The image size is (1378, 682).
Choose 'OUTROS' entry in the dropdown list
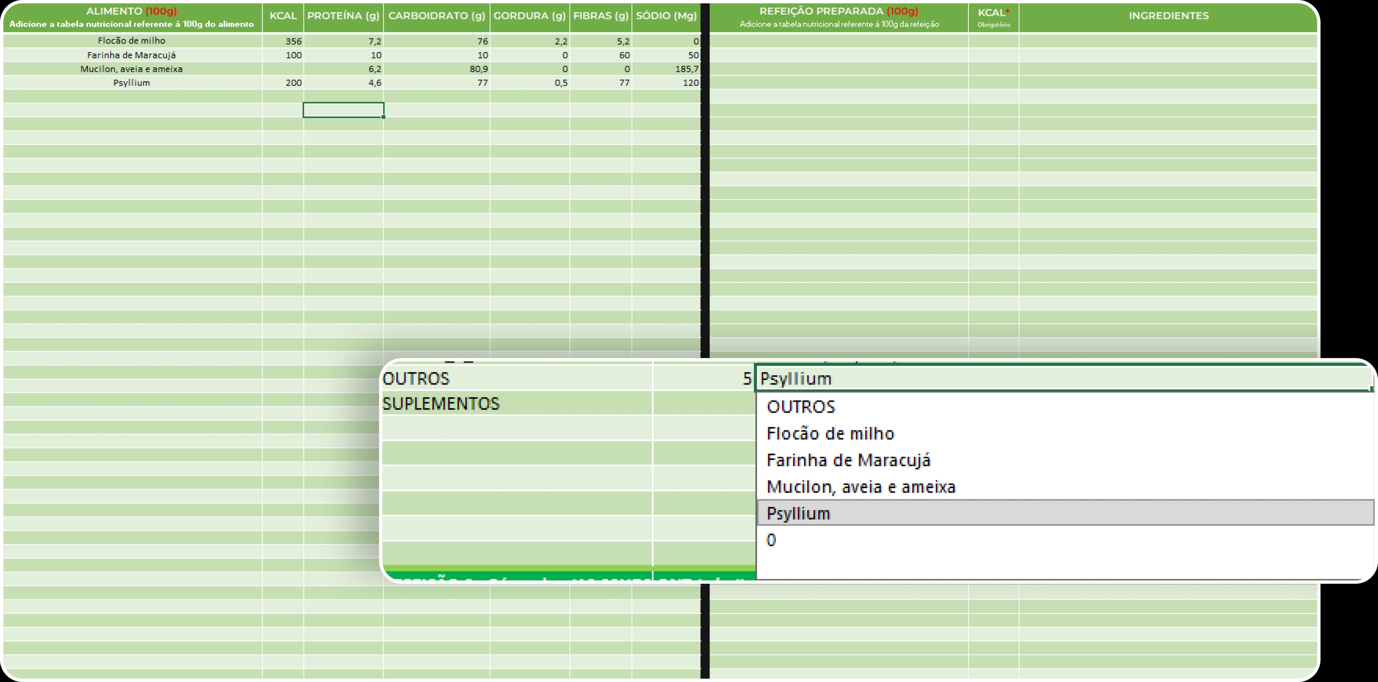800,406
